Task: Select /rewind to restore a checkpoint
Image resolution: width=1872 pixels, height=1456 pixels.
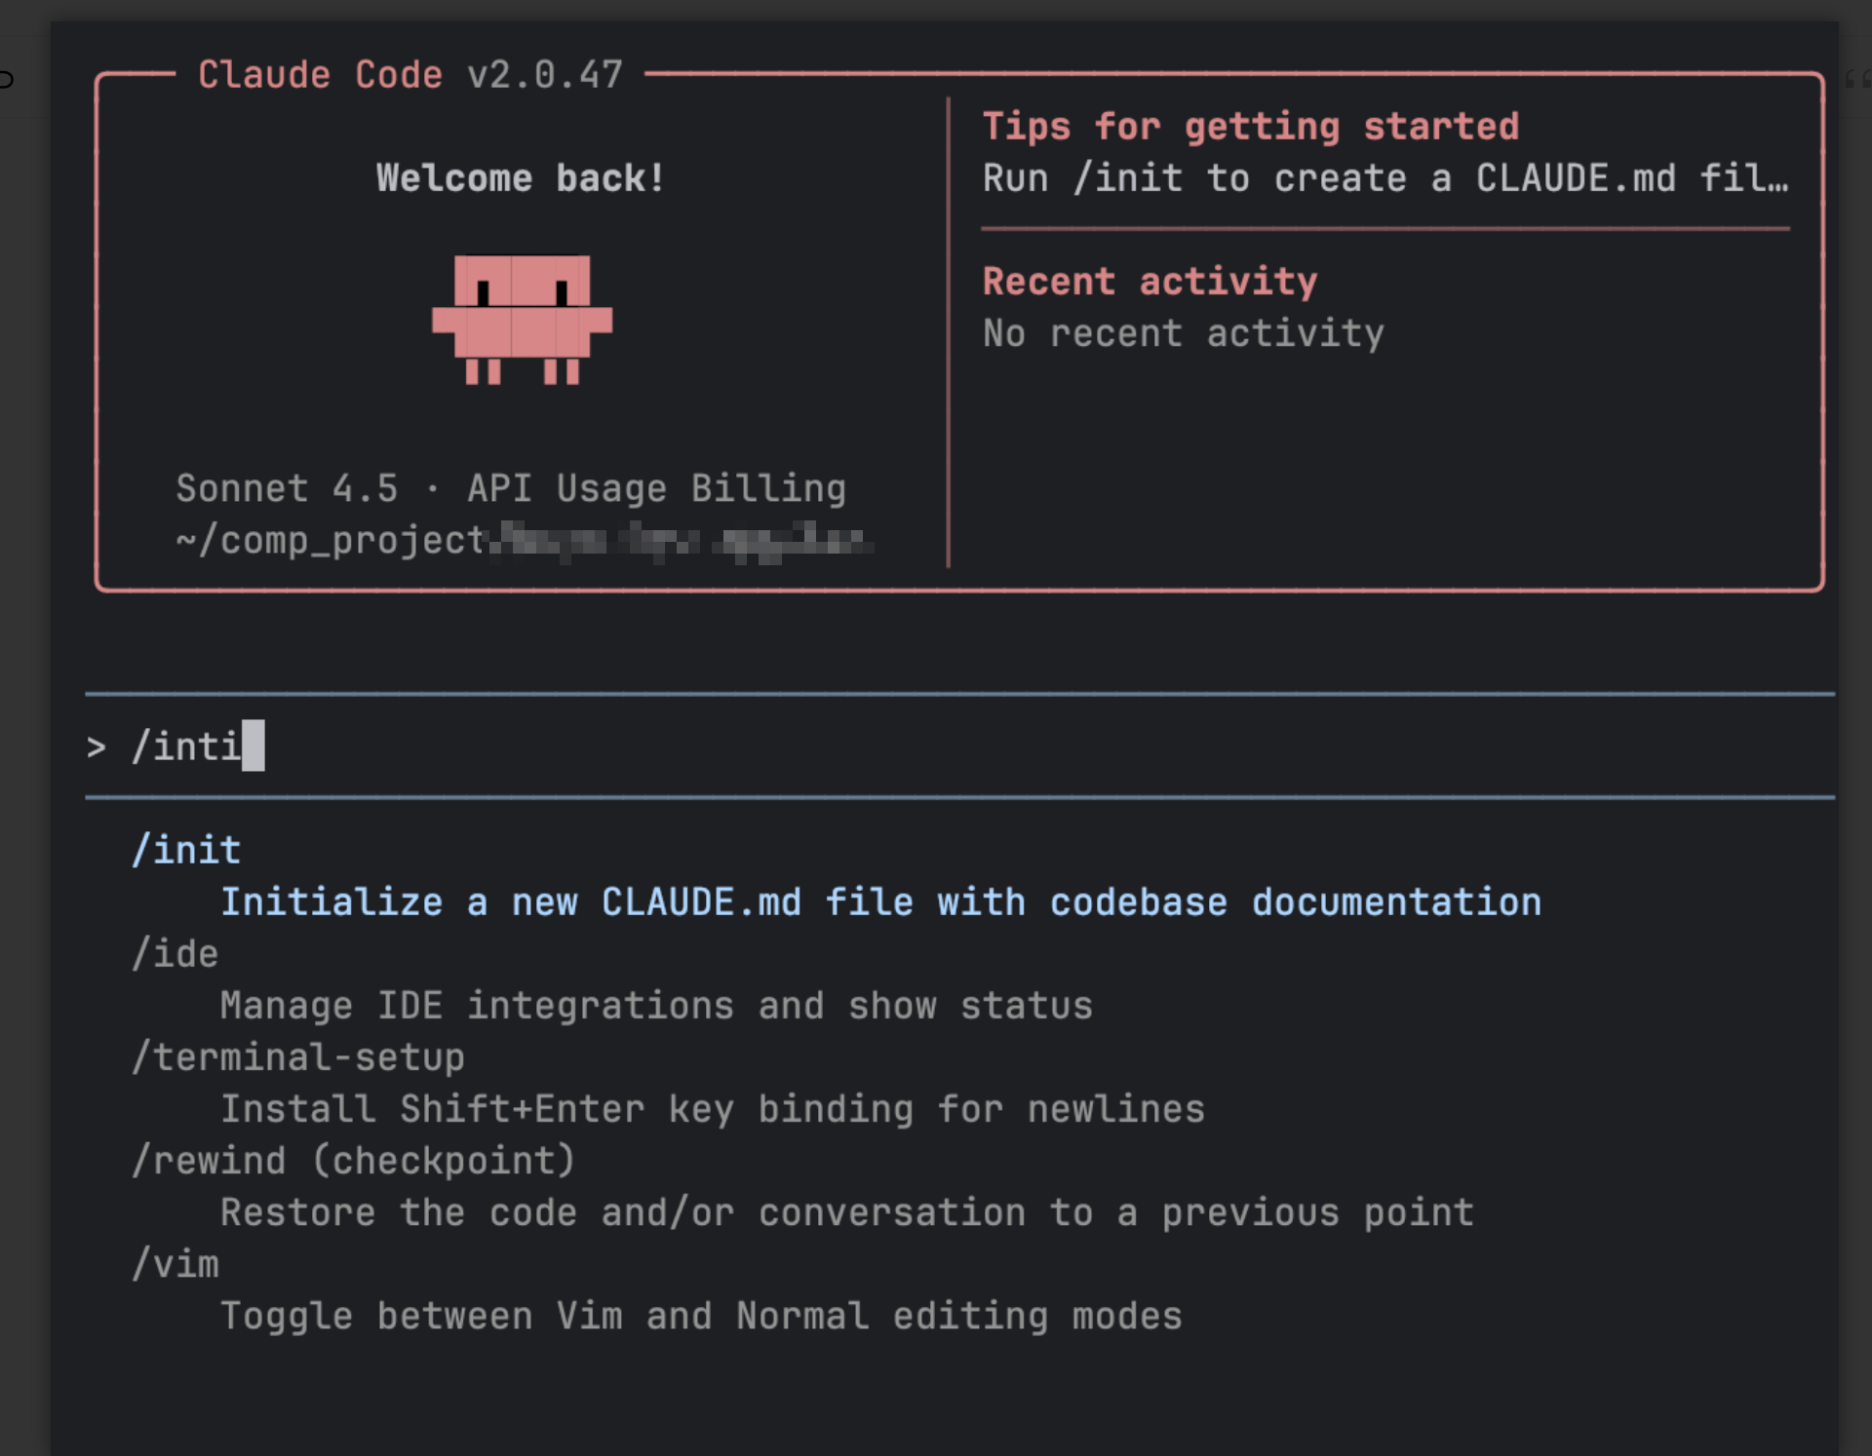Action: [x=354, y=1160]
